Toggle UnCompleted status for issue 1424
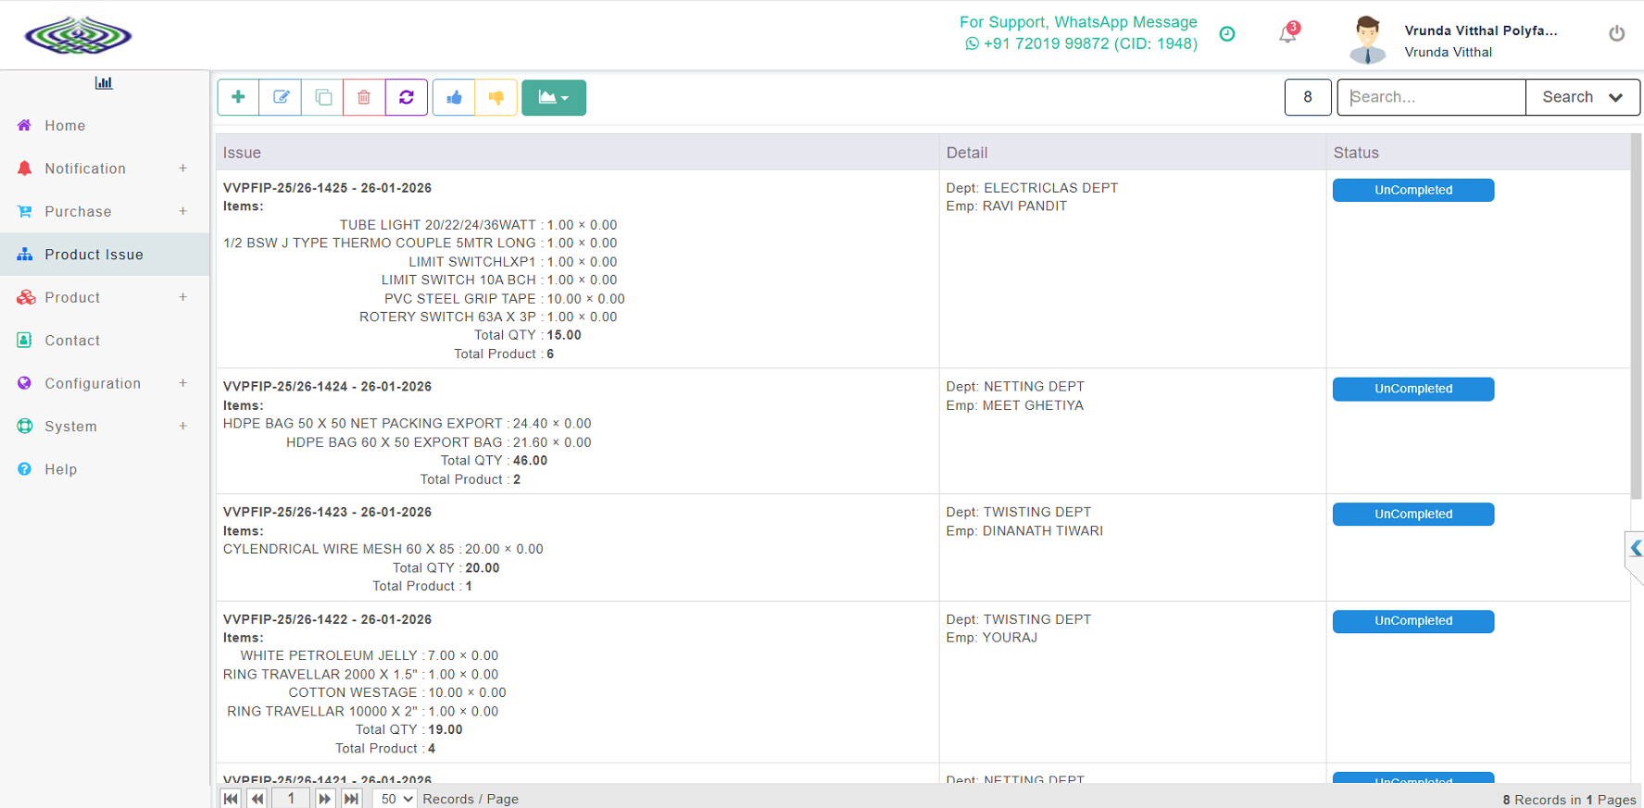Viewport: 1644px width, 808px height. pos(1412,389)
